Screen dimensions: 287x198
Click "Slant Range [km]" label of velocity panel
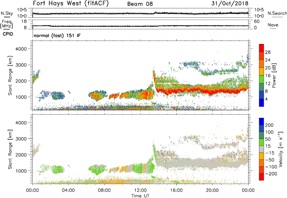10,149
